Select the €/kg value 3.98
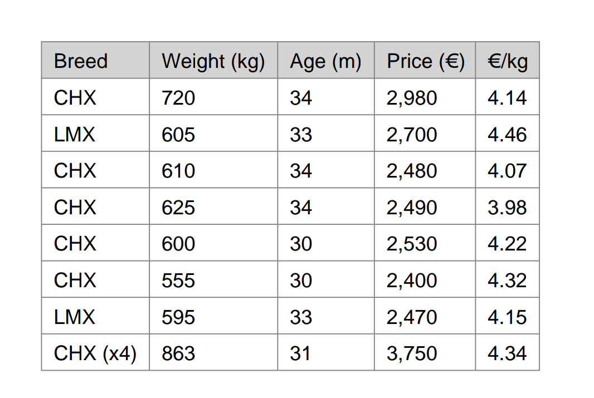 tap(507, 207)
